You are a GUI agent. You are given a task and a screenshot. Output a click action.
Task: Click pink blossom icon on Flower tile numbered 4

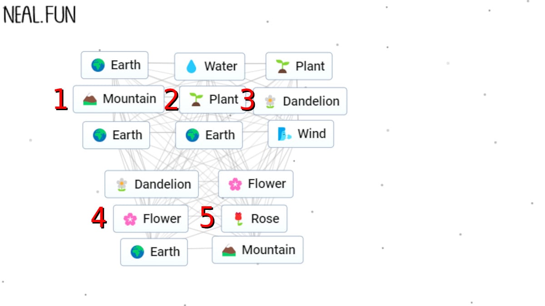[x=130, y=219]
